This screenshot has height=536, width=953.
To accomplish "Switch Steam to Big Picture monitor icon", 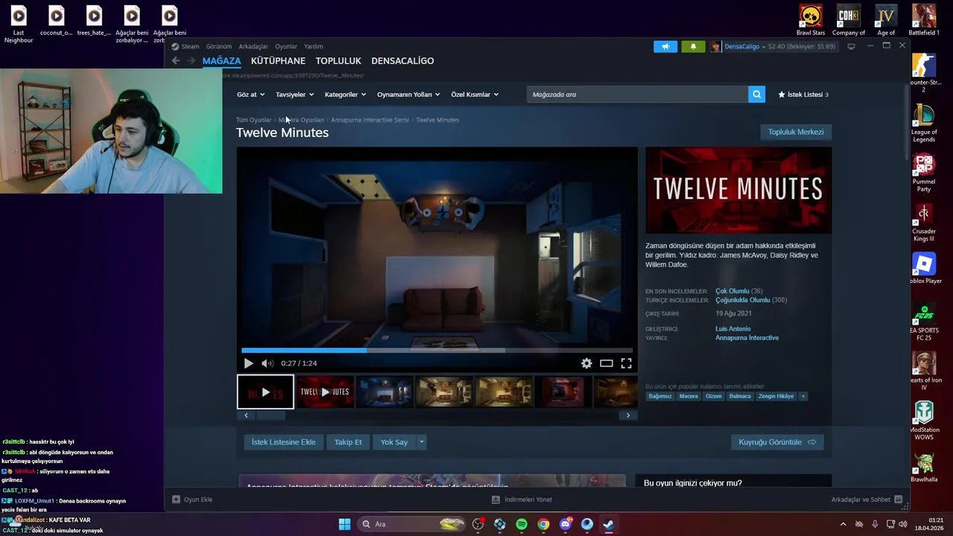I will [851, 46].
